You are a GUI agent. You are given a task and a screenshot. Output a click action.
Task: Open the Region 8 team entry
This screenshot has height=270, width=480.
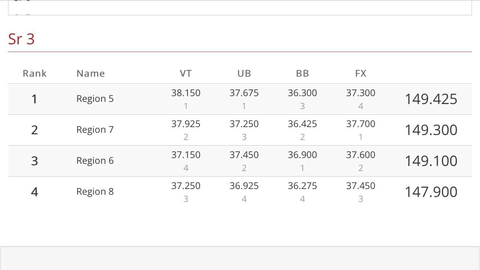95,192
